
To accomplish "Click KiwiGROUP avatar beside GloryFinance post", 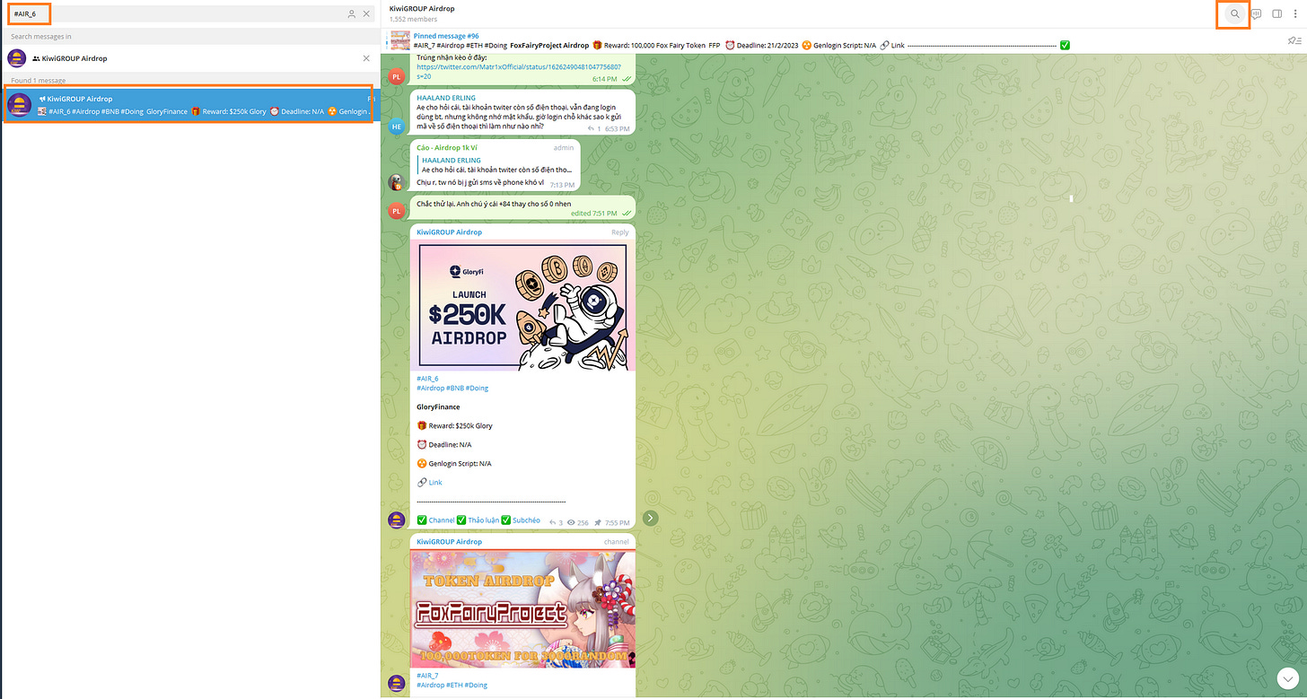I will 396,520.
